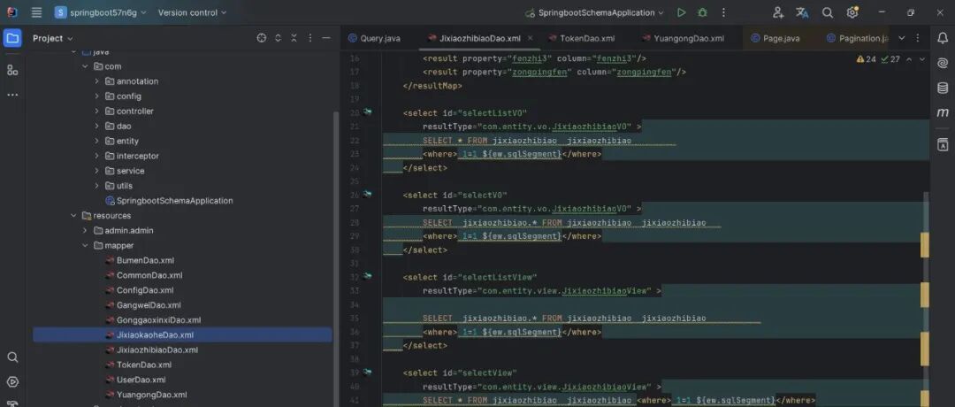Screen dimensions: 955x407
Task: Expand the interceptor package chevron
Action: click(x=97, y=156)
